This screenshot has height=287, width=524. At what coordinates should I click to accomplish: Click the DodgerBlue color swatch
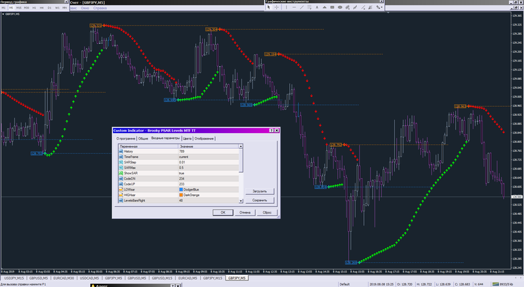coord(182,189)
